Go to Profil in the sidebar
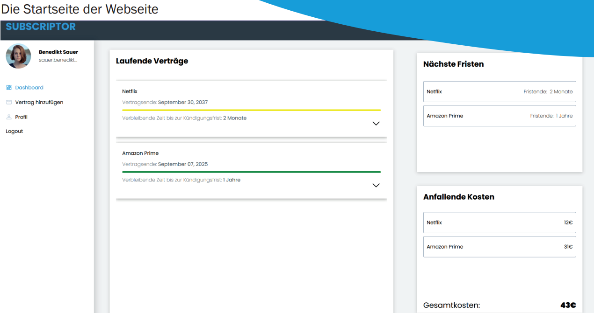The width and height of the screenshot is (594, 313). pyautogui.click(x=22, y=117)
